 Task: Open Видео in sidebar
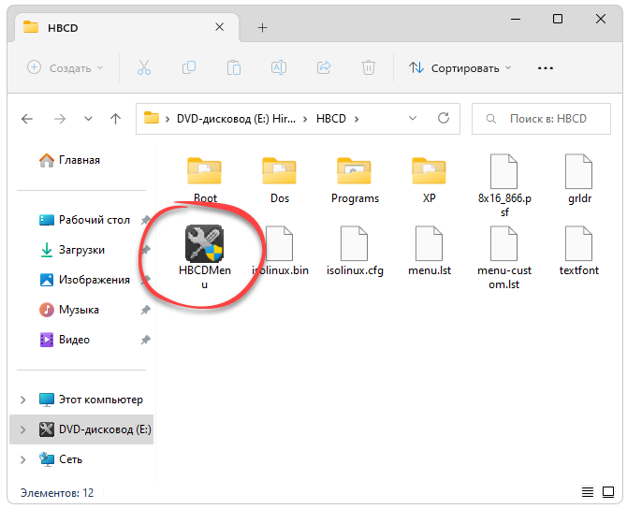tap(65, 340)
